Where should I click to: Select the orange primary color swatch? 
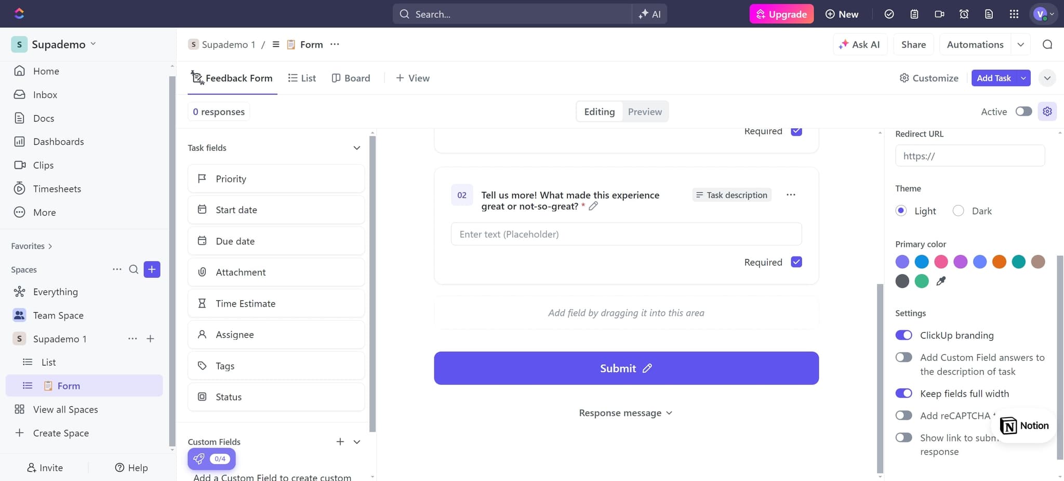click(999, 262)
